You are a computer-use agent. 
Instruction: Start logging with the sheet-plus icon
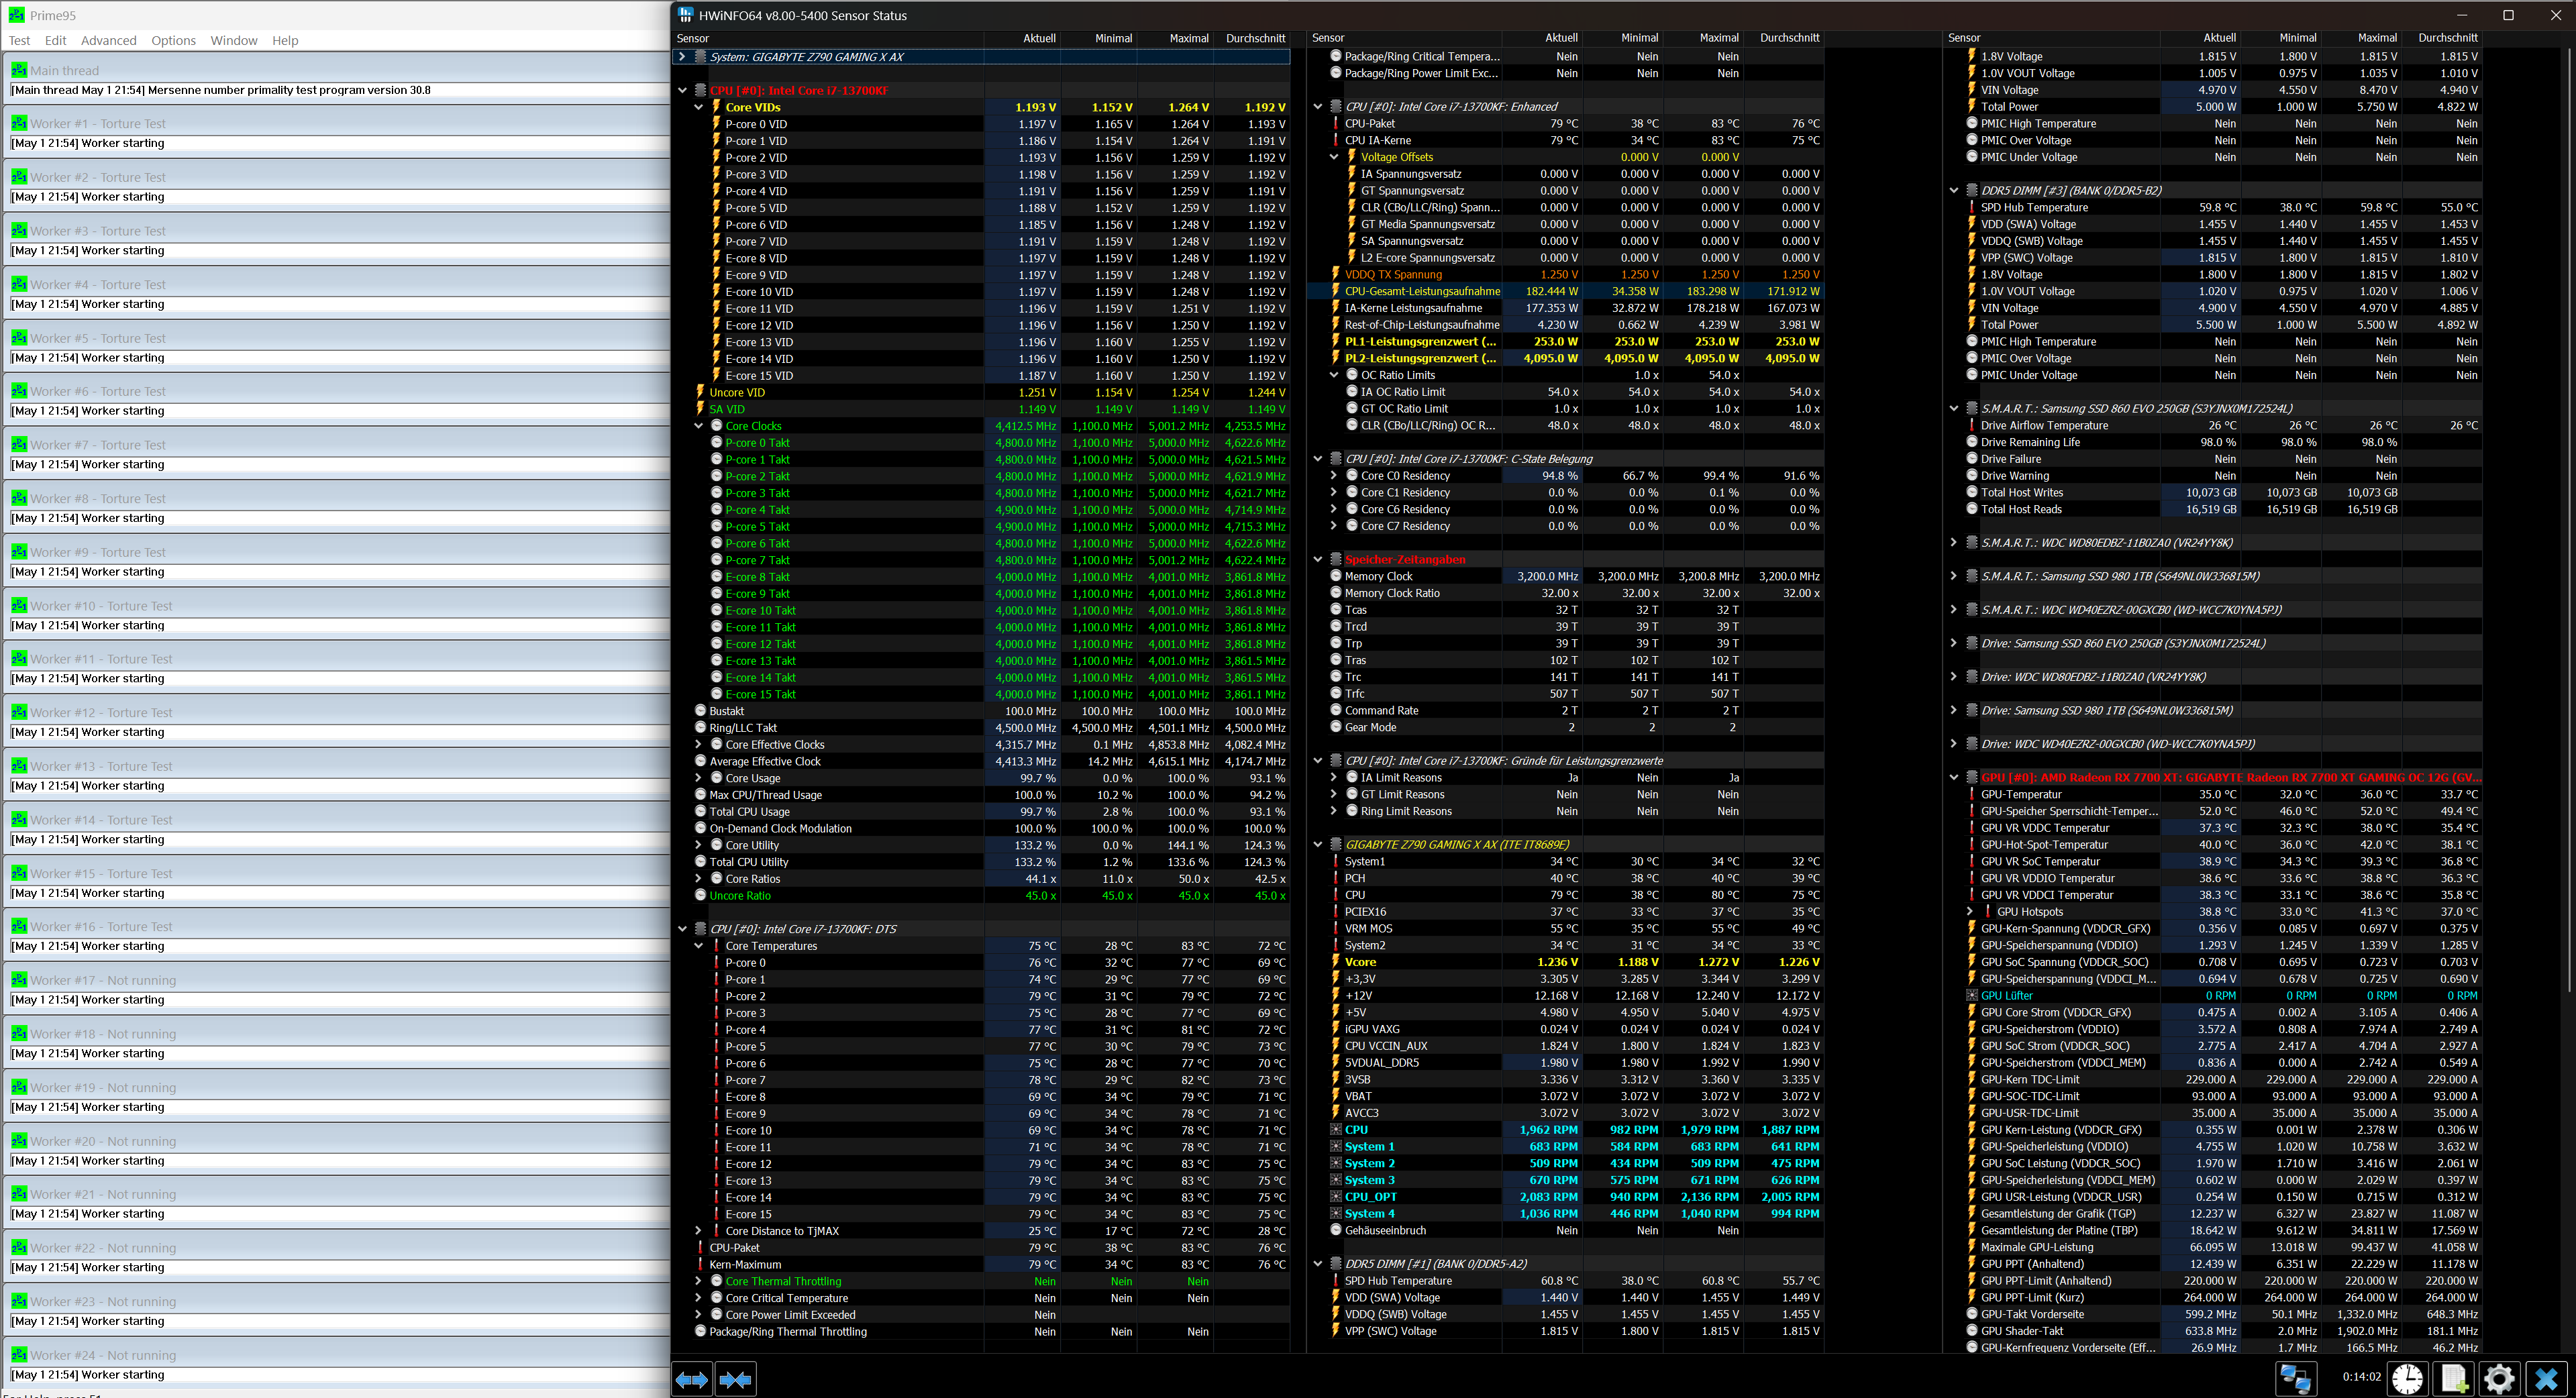pos(2453,1379)
